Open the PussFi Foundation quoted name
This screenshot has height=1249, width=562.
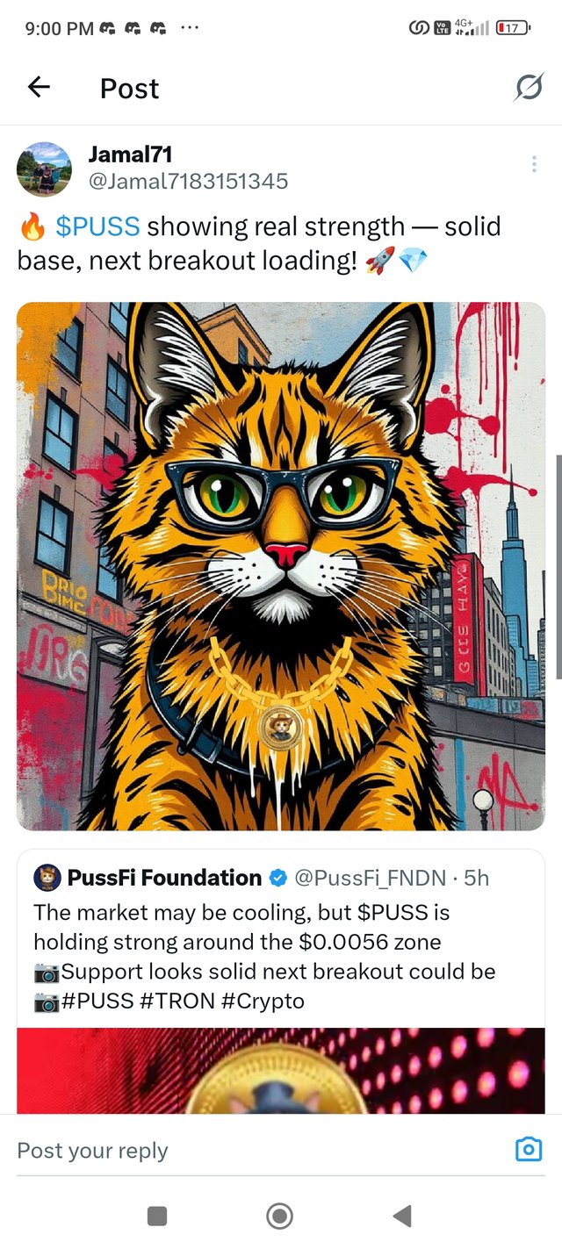pos(164,877)
